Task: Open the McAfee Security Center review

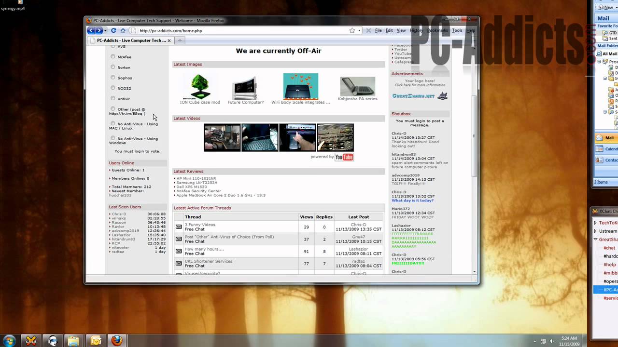Action: pos(198,191)
